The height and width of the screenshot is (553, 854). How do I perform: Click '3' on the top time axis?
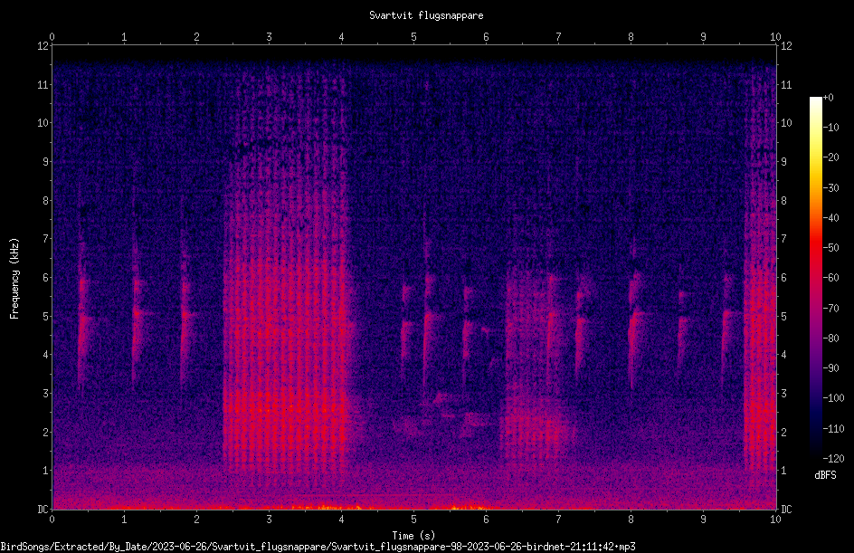coord(269,37)
